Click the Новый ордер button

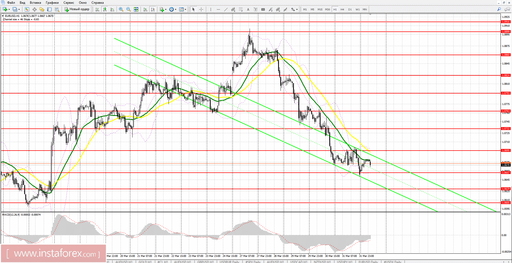tap(77, 9)
